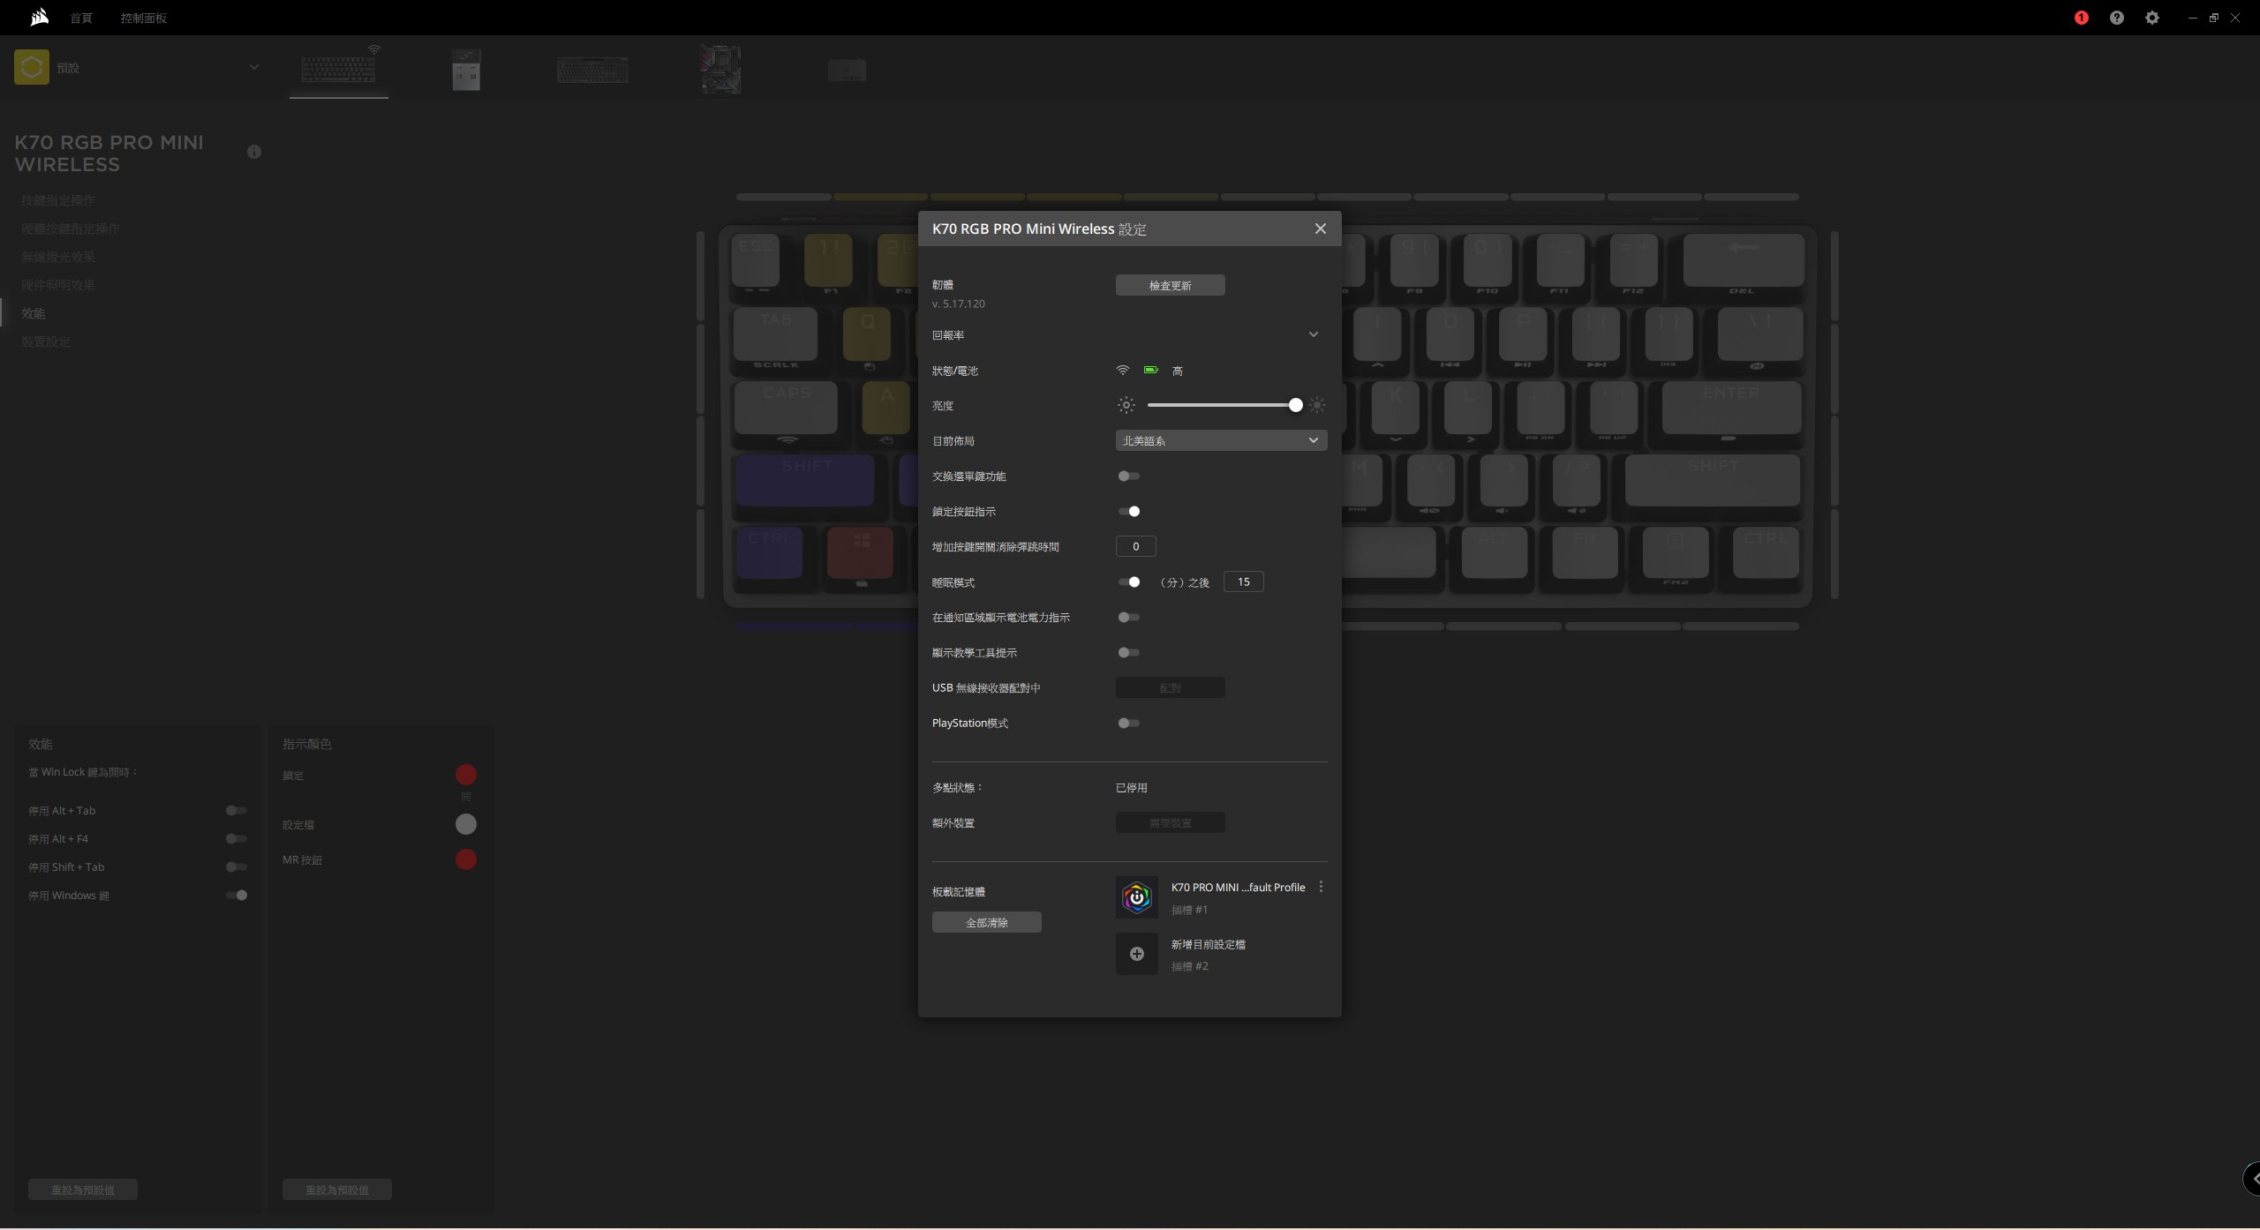Click the yellow 預設 profile hexagon icon
This screenshot has height=1230, width=2260.
coord(32,67)
